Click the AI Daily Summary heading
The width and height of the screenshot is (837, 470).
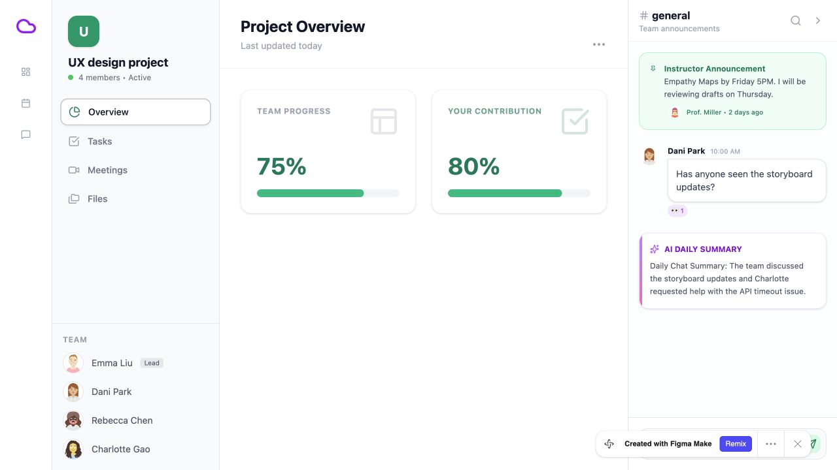coord(703,249)
